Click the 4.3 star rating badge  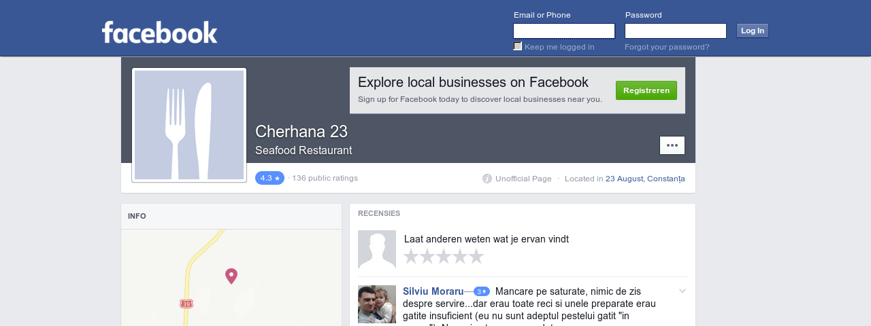point(269,178)
